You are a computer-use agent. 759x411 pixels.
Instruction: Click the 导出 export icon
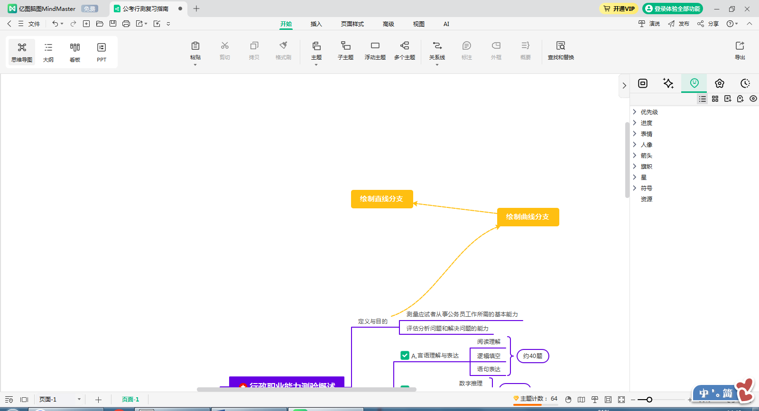coord(740,46)
